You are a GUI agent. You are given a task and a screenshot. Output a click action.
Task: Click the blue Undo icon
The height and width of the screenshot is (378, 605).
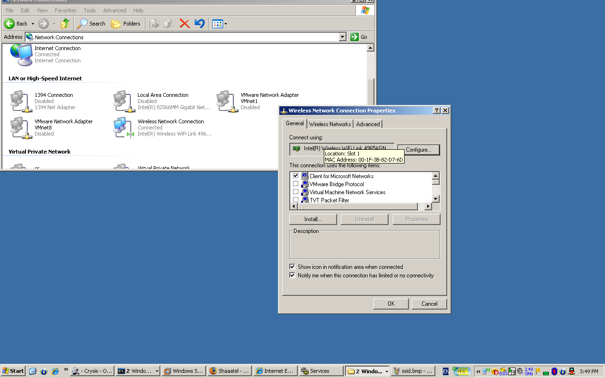tap(199, 24)
